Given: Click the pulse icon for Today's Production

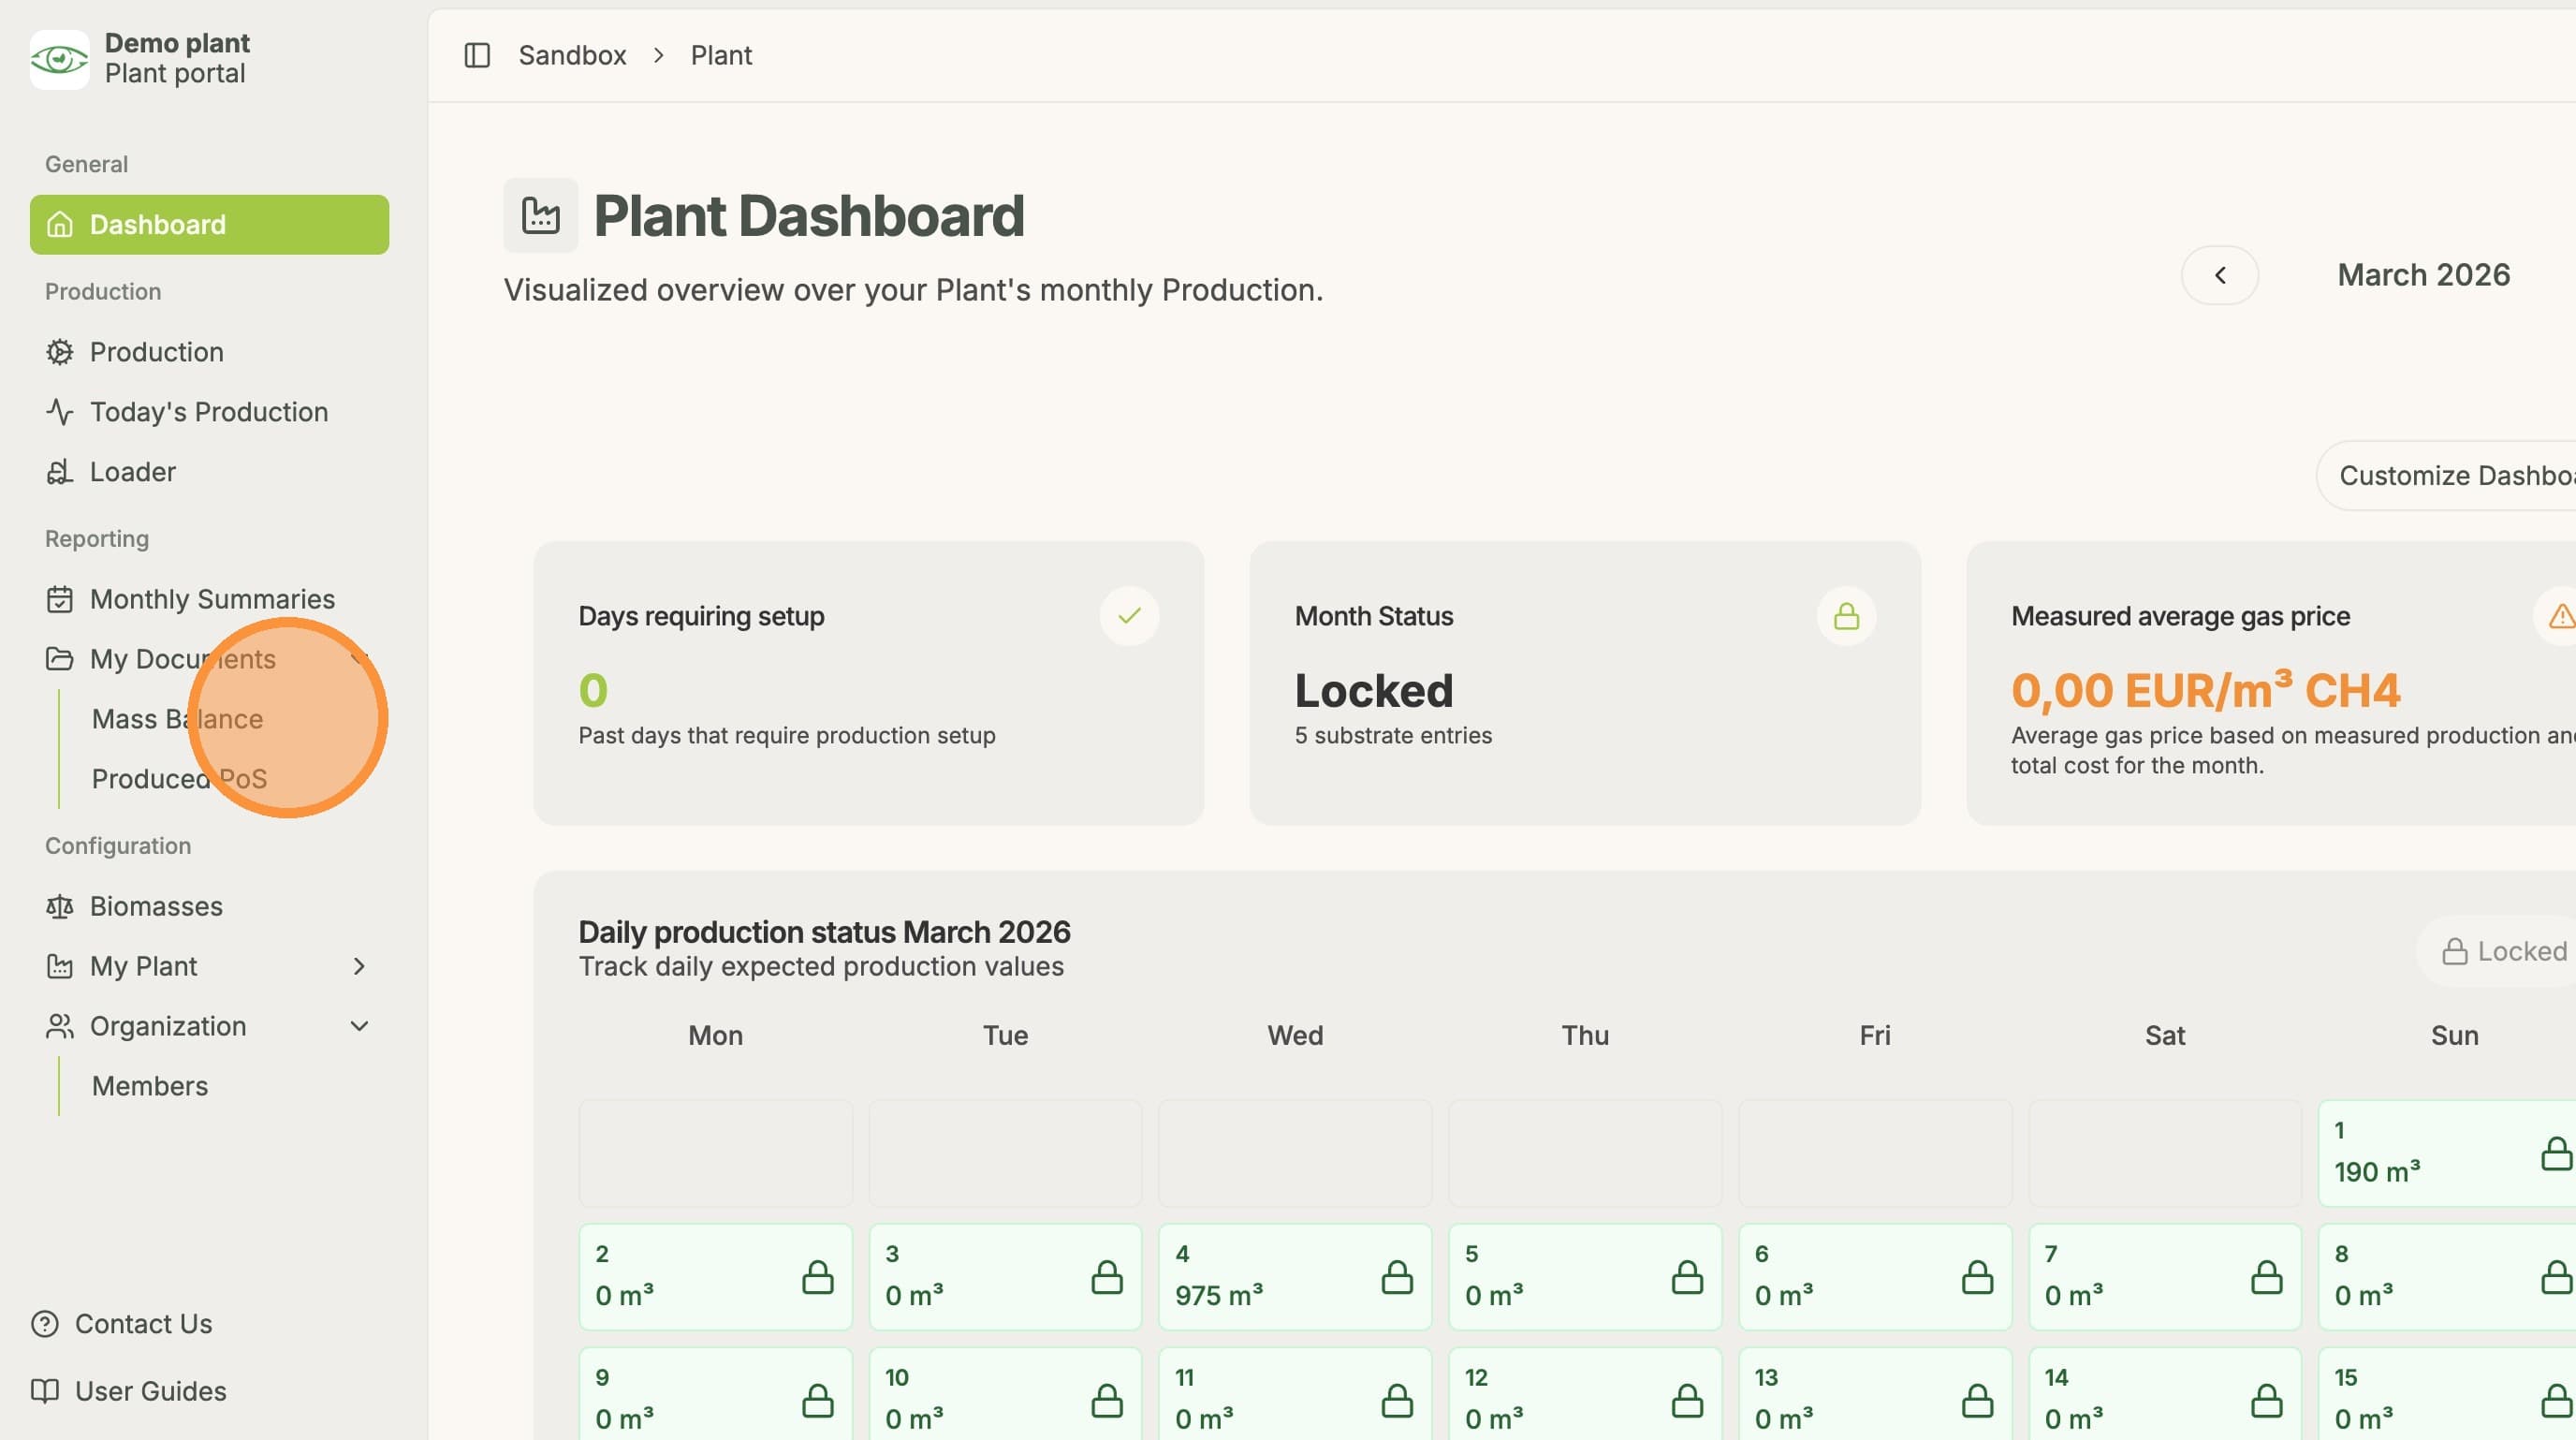Looking at the screenshot, I should coord(59,412).
